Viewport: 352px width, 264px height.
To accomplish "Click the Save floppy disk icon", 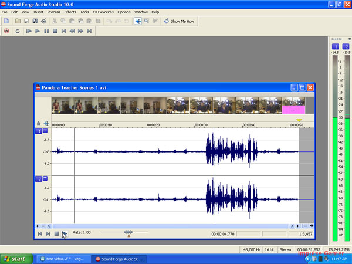I will (x=26, y=21).
